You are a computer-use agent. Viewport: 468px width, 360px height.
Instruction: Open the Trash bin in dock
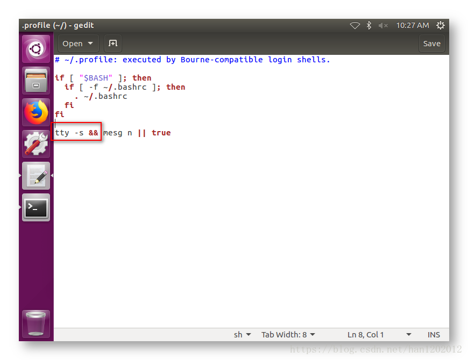click(36, 323)
